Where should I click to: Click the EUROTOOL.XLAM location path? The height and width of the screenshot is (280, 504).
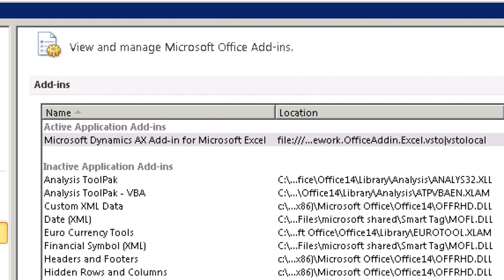click(x=384, y=232)
